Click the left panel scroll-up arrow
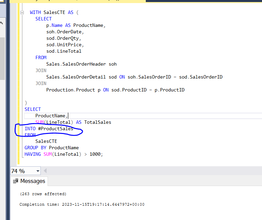 (x=1, y=23)
